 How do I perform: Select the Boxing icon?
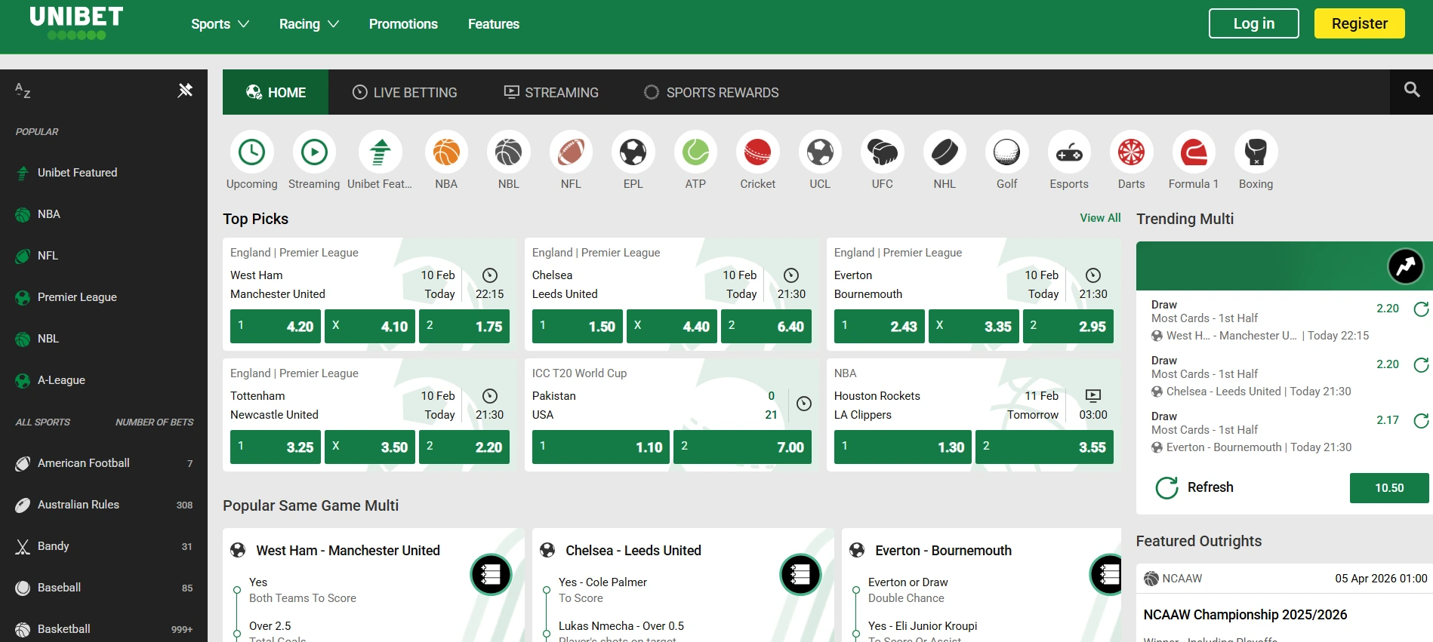pos(1256,152)
